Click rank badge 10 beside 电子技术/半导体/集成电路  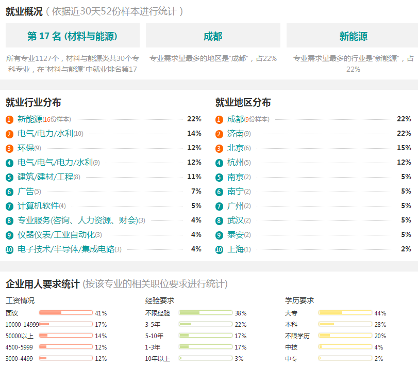pyautogui.click(x=9, y=250)
